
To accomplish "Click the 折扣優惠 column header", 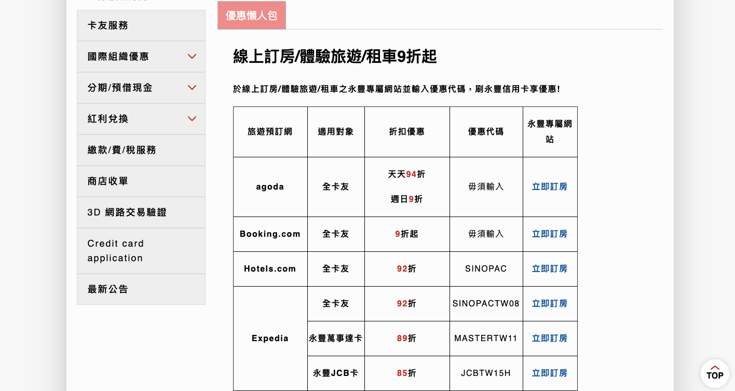I will (x=407, y=131).
